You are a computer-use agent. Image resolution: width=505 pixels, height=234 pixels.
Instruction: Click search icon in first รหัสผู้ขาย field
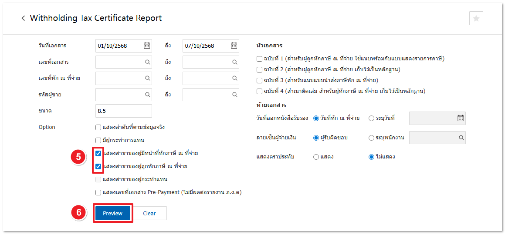147,95
